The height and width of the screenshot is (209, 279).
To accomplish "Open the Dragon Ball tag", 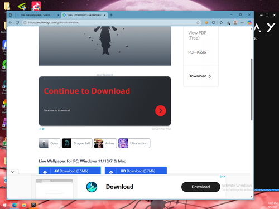I will point(77,143).
